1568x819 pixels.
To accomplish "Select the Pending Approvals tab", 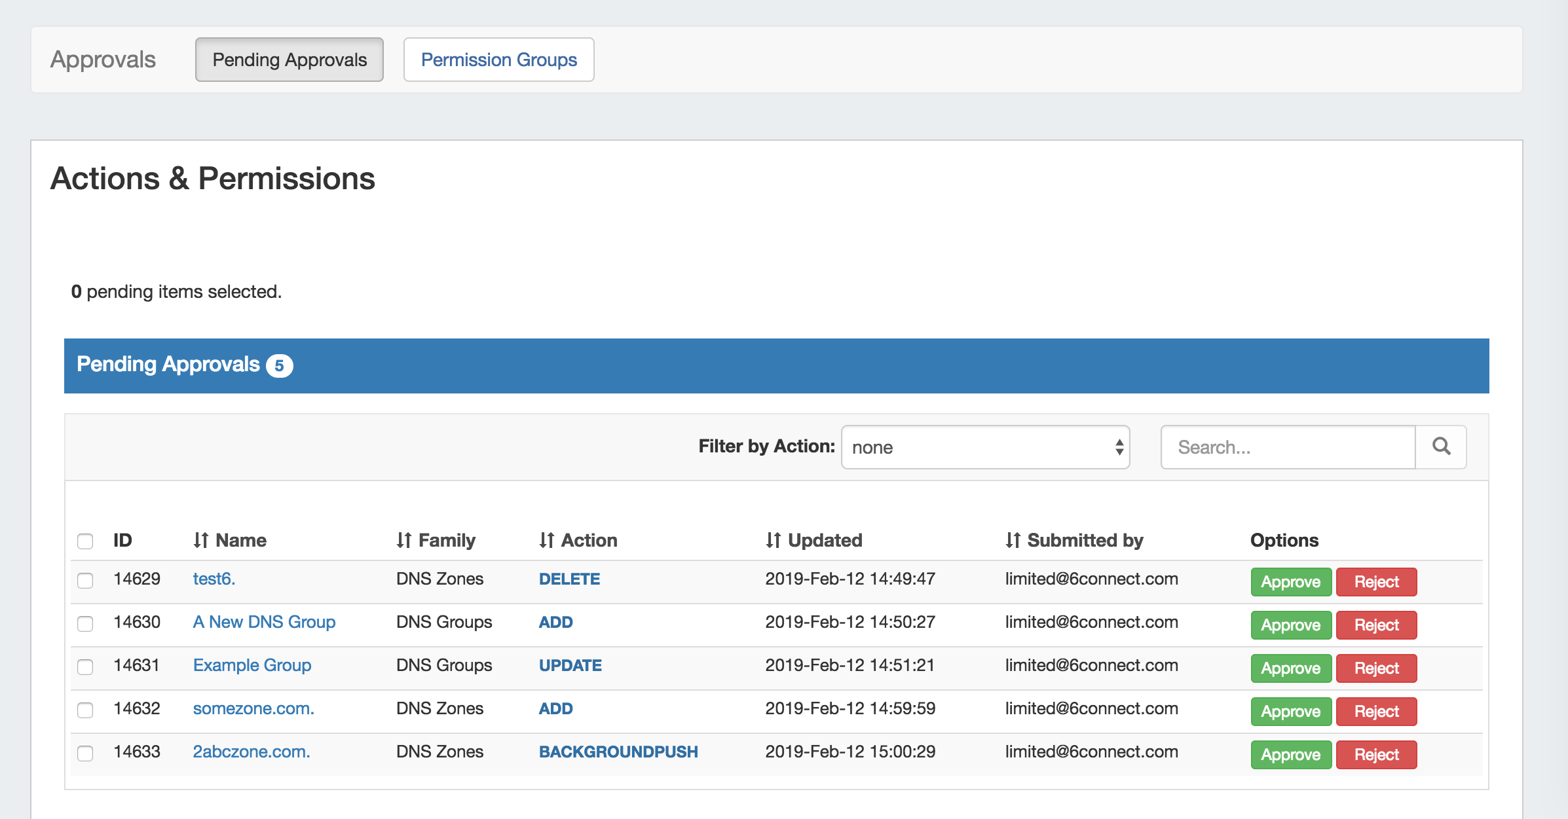I will (289, 60).
